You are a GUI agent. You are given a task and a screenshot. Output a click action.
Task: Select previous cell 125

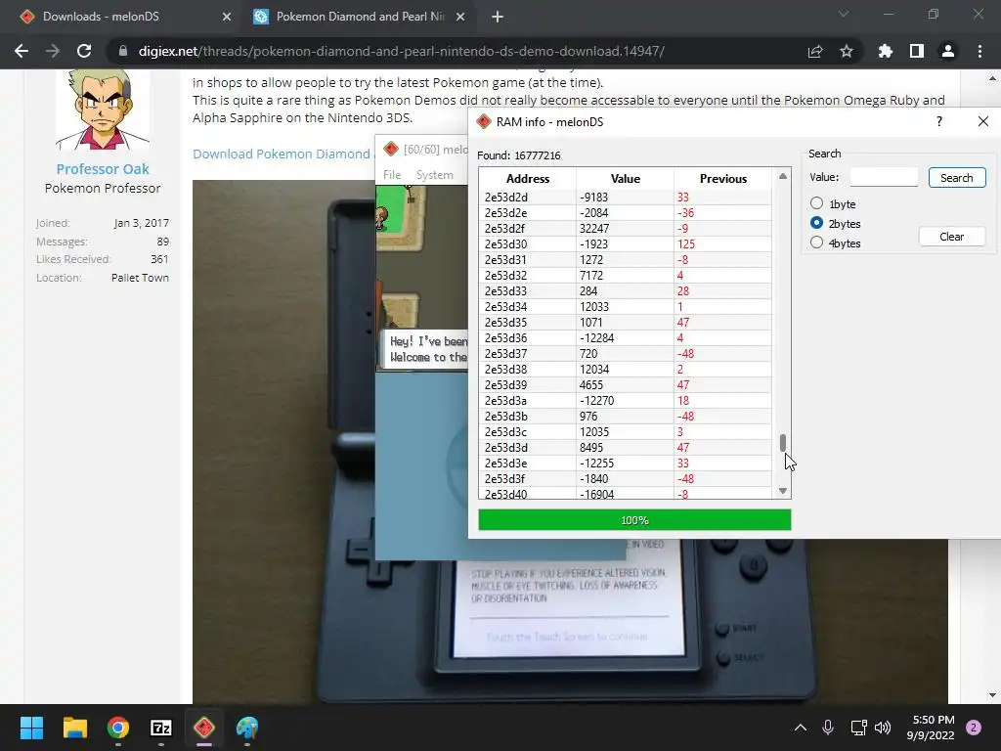coord(722,243)
